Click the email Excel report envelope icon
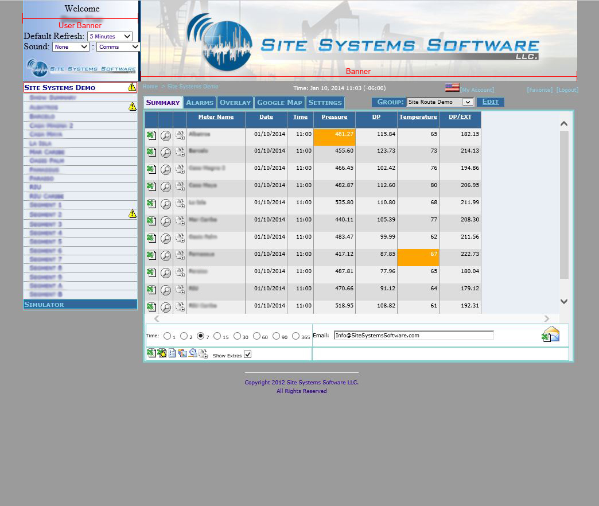The image size is (599, 506). 550,334
